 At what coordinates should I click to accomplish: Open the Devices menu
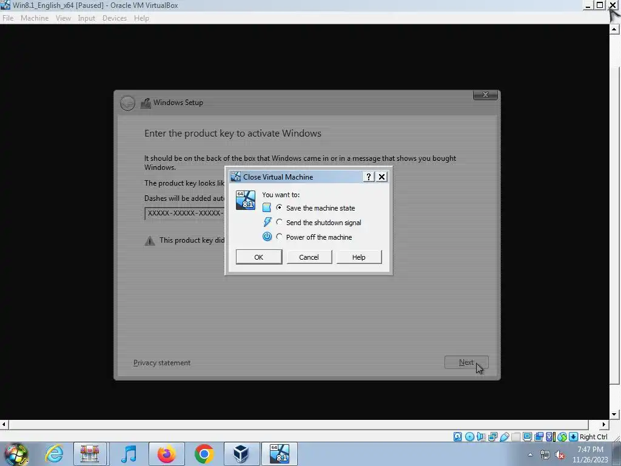[115, 18]
